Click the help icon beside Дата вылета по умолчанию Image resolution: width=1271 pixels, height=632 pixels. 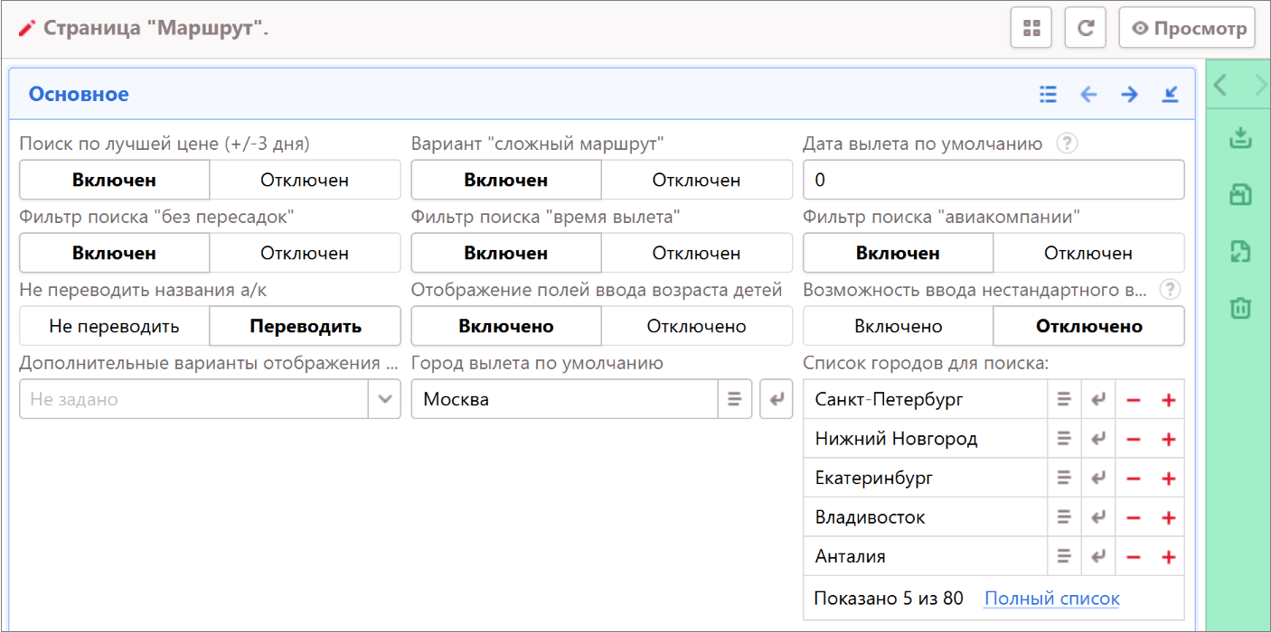pos(1067,144)
